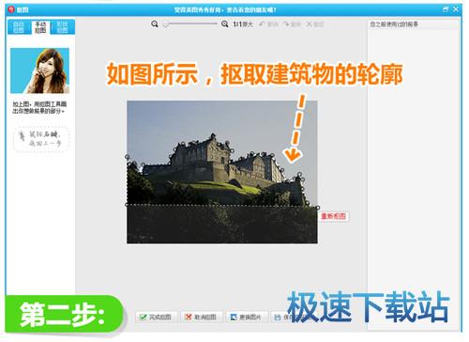The height and width of the screenshot is (342, 469).
Task: Click the castle photo in the canvas
Action: (222, 172)
